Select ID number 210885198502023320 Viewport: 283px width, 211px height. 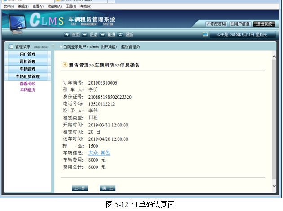point(110,97)
